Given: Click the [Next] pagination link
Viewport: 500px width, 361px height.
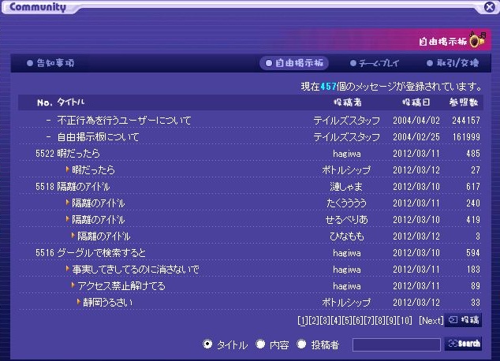Looking at the screenshot, I should click(431, 321).
